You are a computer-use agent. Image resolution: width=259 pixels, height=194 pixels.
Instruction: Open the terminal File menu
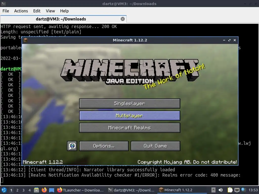pyautogui.click(x=6, y=11)
